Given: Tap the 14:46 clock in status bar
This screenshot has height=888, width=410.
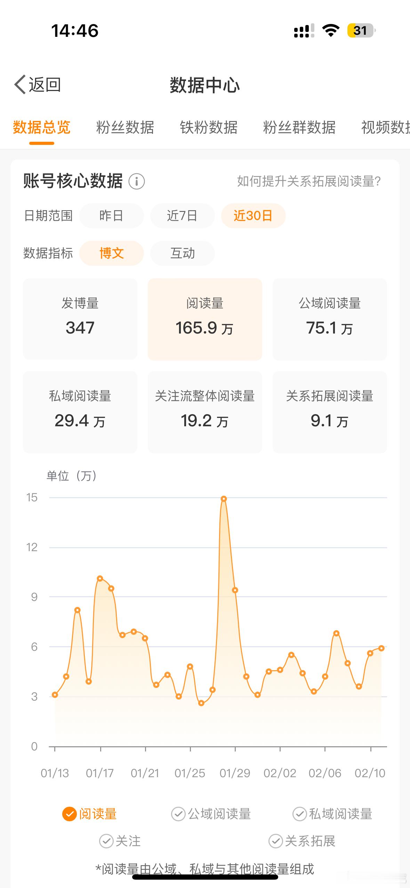Looking at the screenshot, I should click(x=75, y=31).
